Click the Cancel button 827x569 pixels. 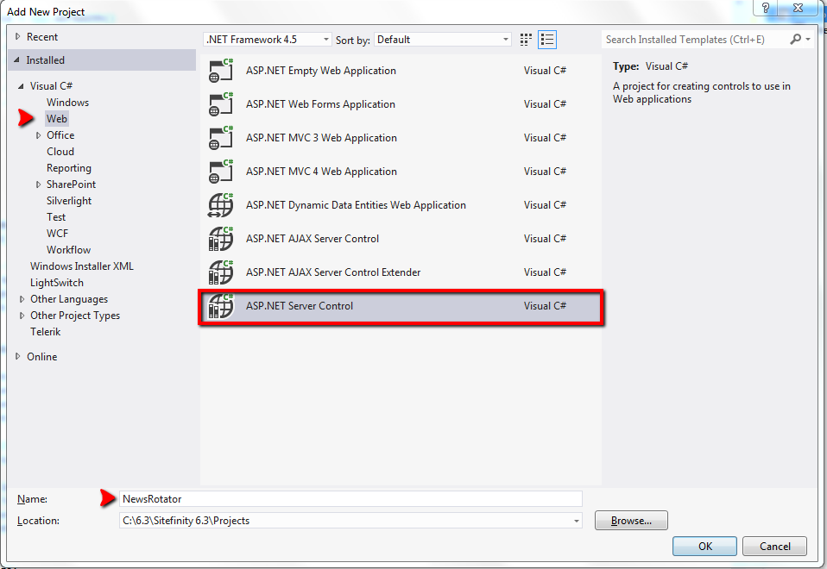click(775, 547)
